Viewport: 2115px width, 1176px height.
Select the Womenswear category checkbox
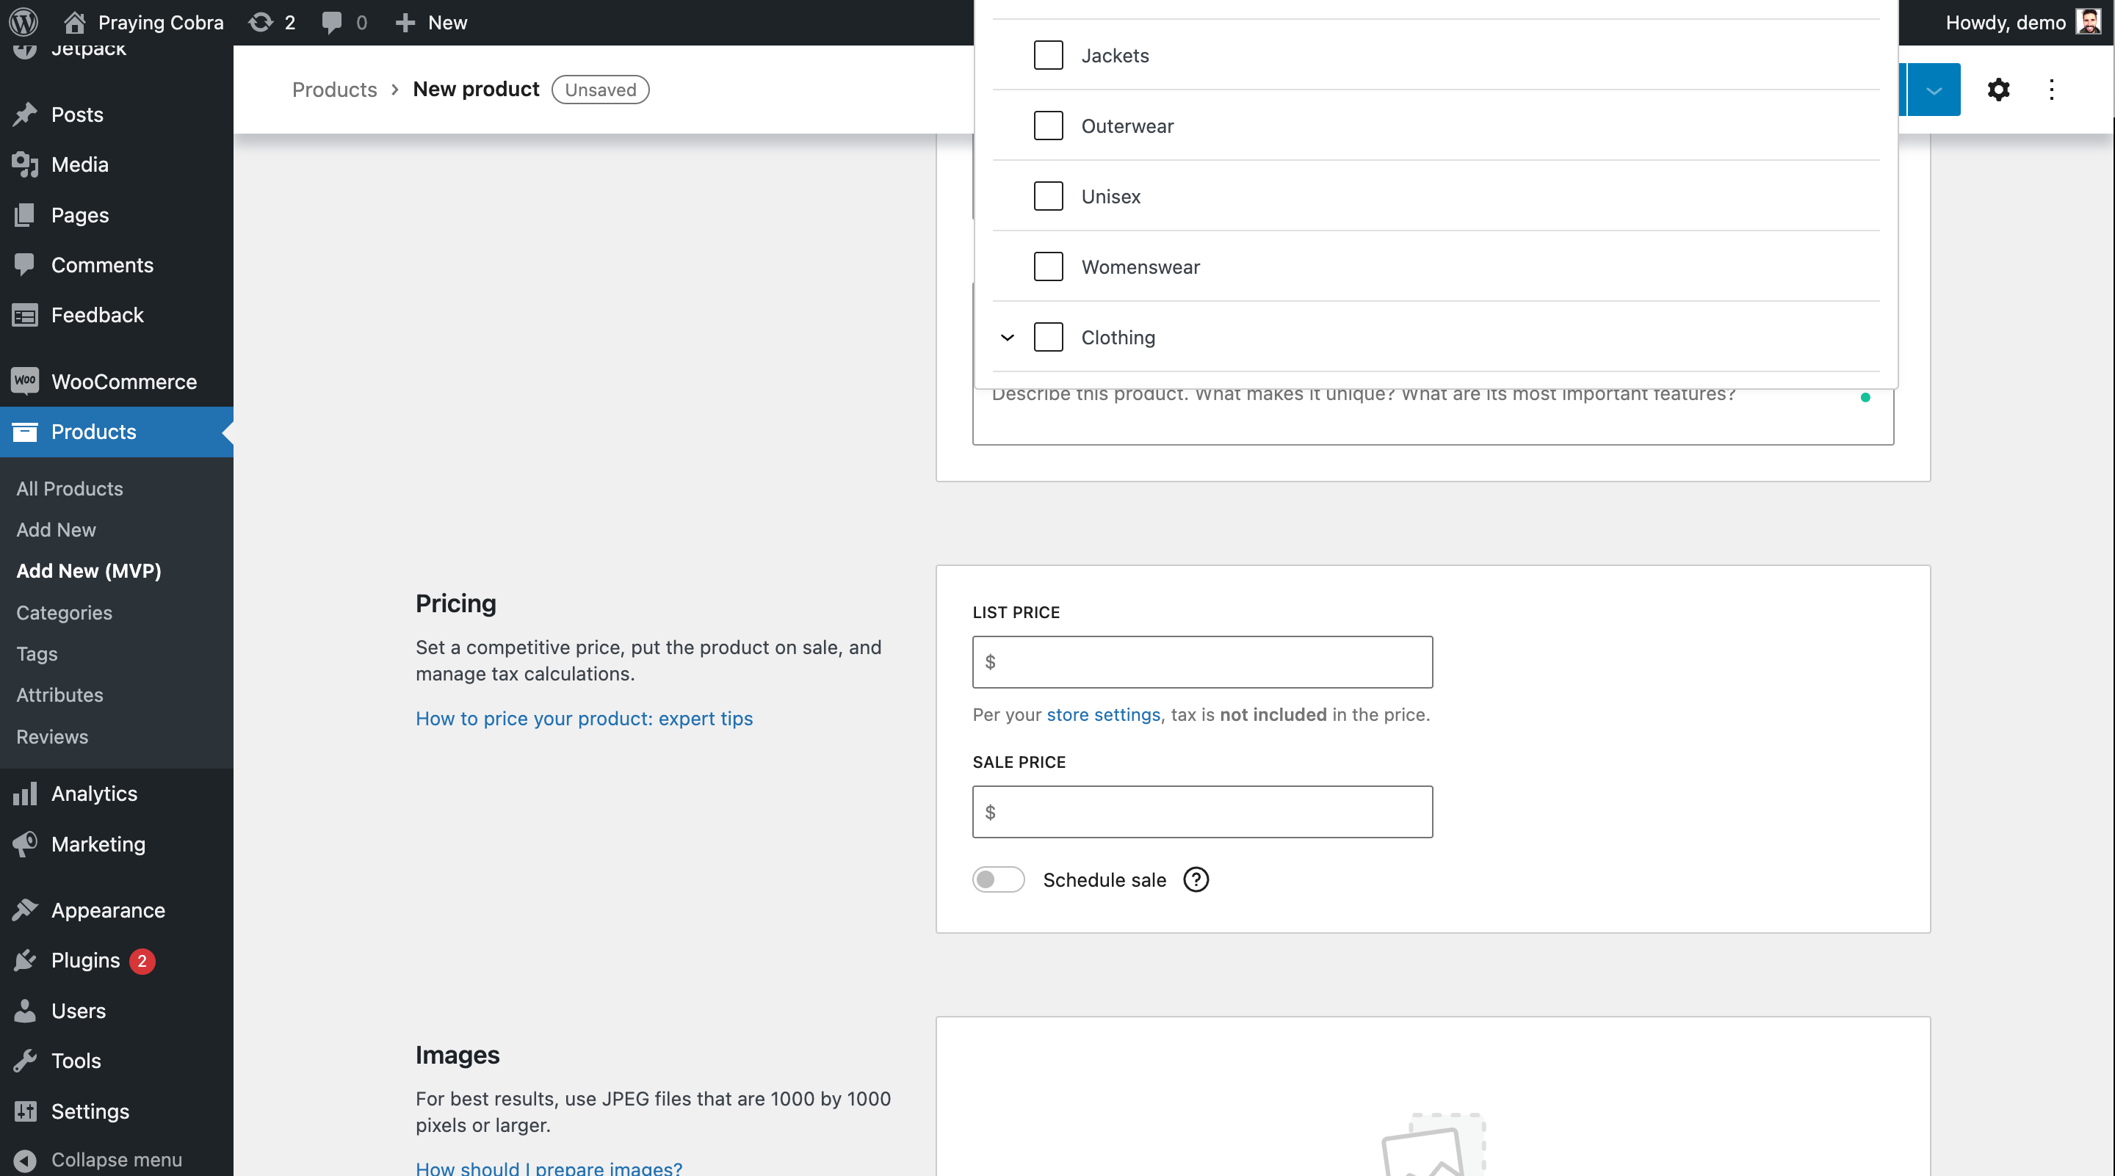tap(1049, 266)
